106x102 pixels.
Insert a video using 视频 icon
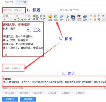coord(73,18)
